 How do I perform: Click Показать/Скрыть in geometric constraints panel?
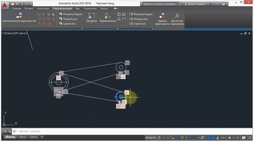click(x=71, y=14)
